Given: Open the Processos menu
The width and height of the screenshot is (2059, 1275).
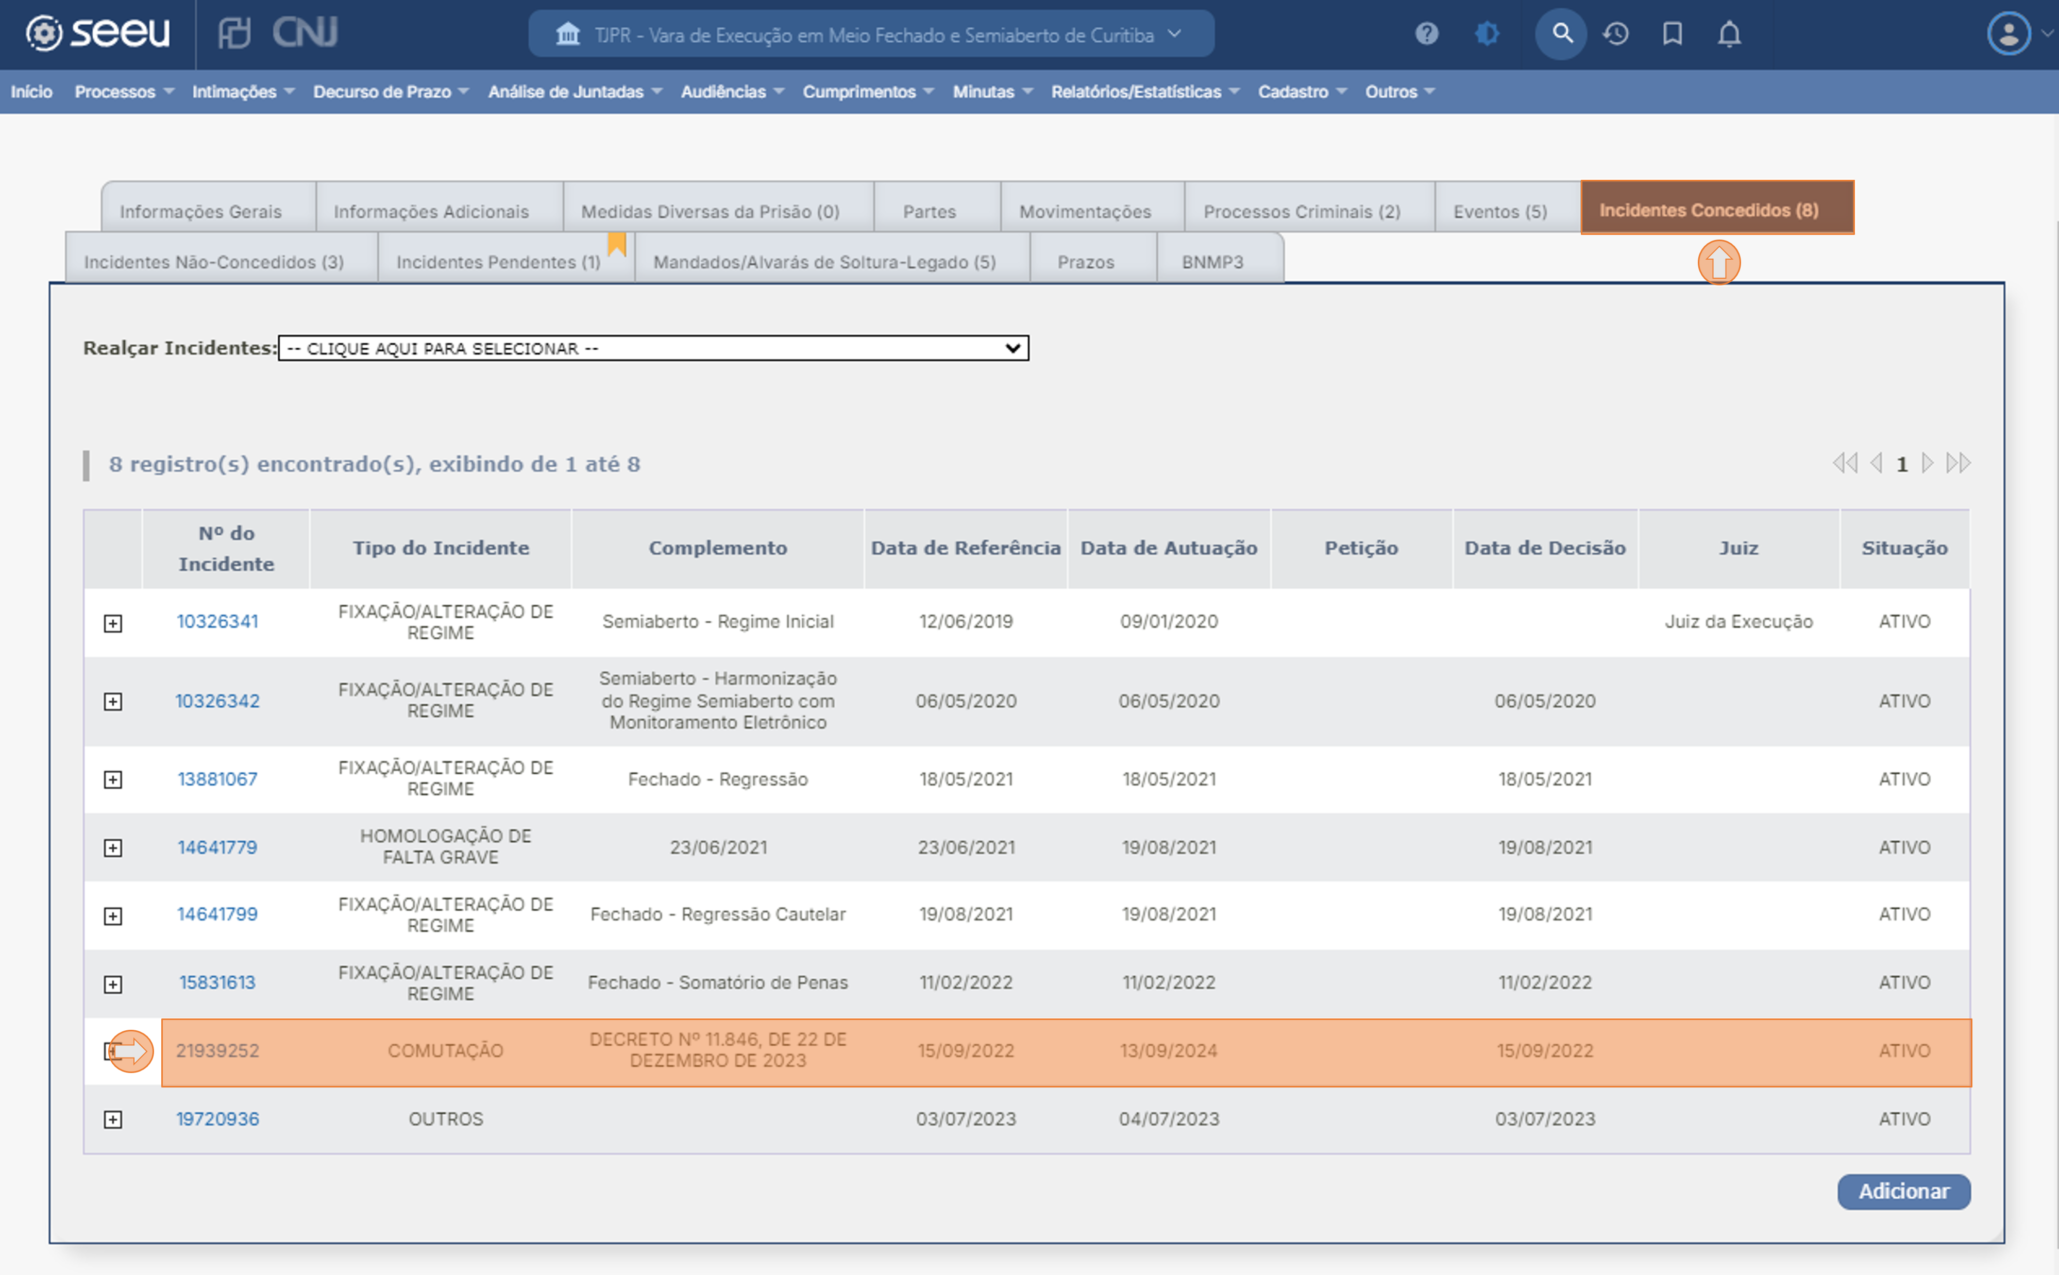Looking at the screenshot, I should [124, 92].
